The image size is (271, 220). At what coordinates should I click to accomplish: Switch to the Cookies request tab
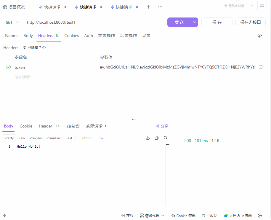pyautogui.click(x=72, y=36)
